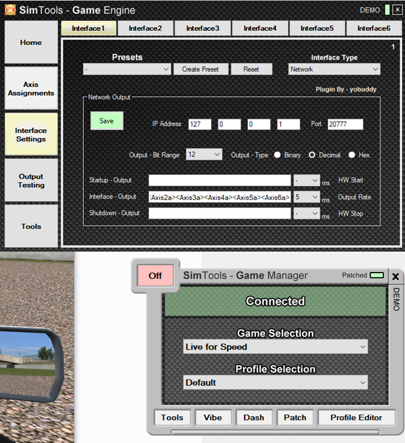Viewport: 405px width, 443px height.
Task: Open the Game Engine Tools section
Action: click(31, 226)
